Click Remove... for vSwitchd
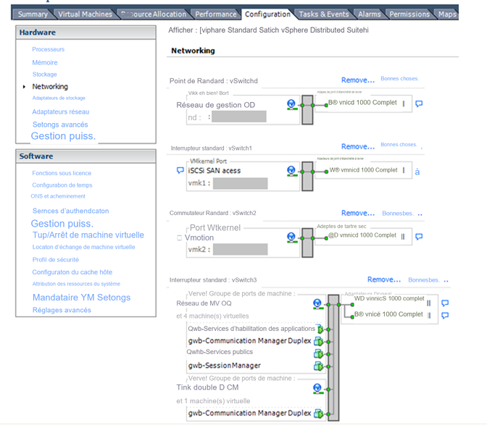This screenshot has height=425, width=487. point(358,80)
